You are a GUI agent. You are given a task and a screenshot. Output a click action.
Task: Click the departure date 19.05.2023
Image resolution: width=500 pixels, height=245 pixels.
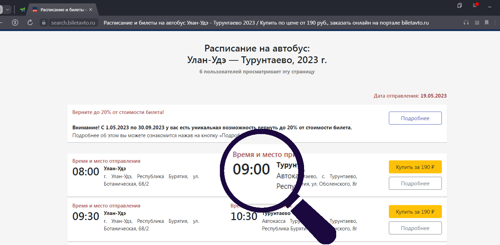433,96
